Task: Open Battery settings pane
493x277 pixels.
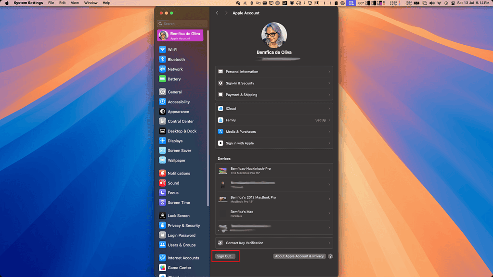Action: pos(174,79)
